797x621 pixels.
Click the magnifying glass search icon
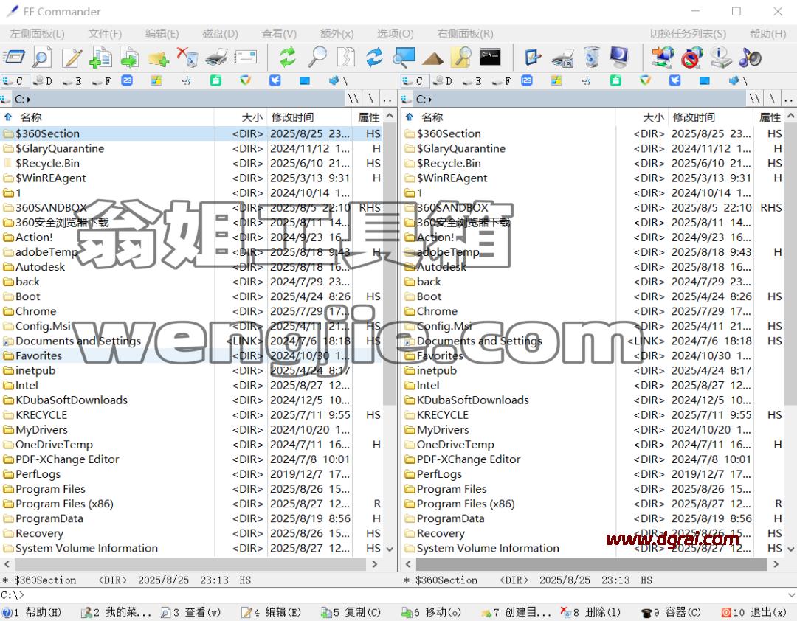point(317,57)
